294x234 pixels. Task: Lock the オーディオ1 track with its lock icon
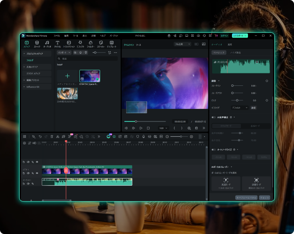(x=23, y=184)
